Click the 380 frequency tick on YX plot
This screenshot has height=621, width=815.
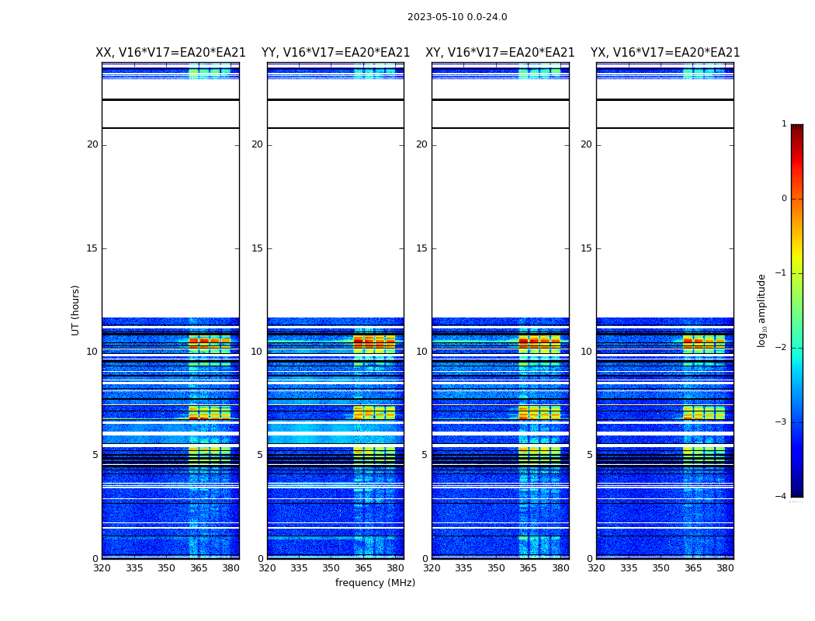pyautogui.click(x=725, y=568)
